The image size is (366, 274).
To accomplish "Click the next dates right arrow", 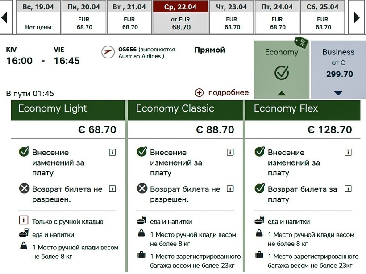I will (357, 17).
